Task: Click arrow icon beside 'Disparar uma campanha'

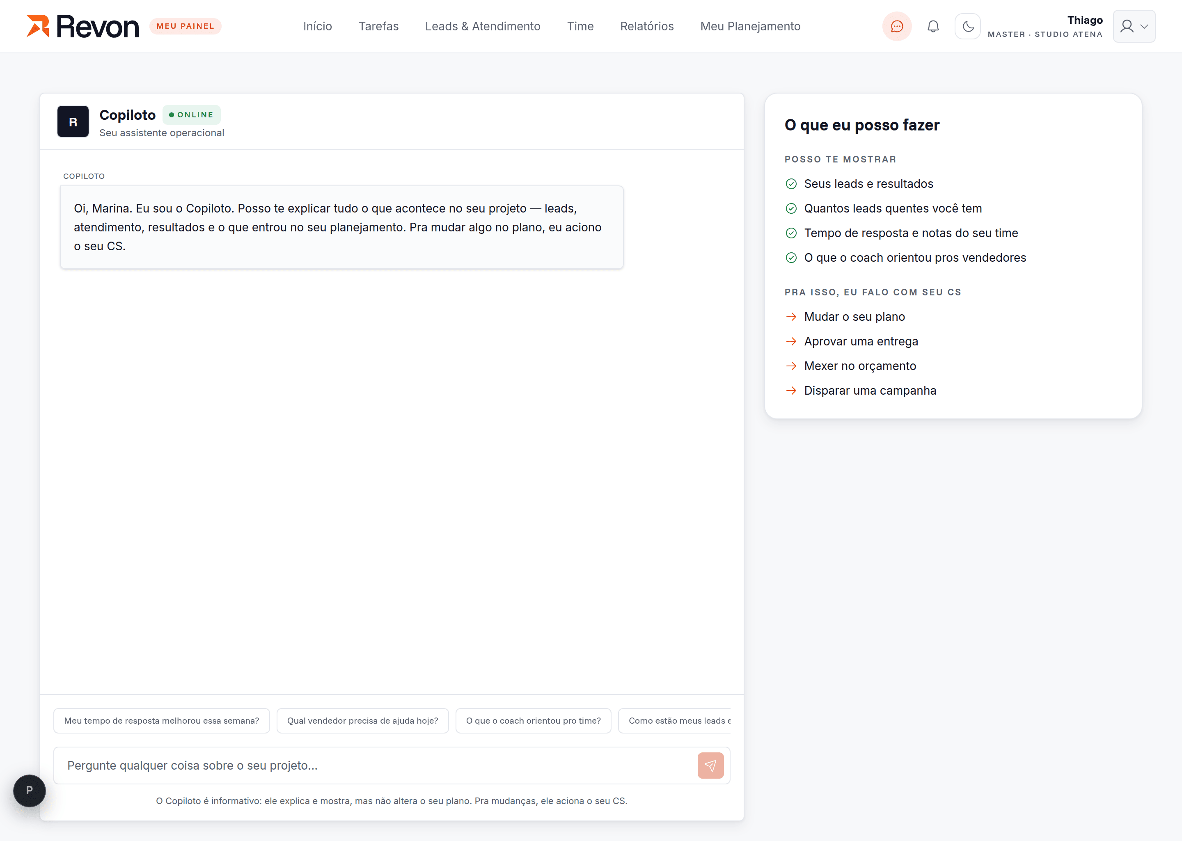Action: 791,391
